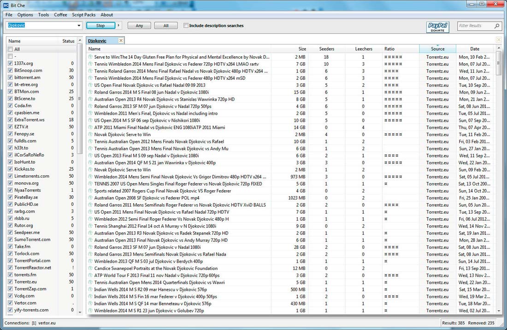
Task: Sort results by Seeders column
Action: tap(327, 49)
